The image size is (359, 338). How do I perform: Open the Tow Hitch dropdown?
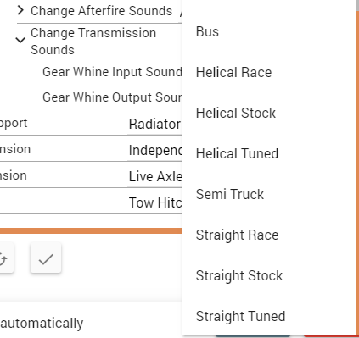(x=155, y=202)
